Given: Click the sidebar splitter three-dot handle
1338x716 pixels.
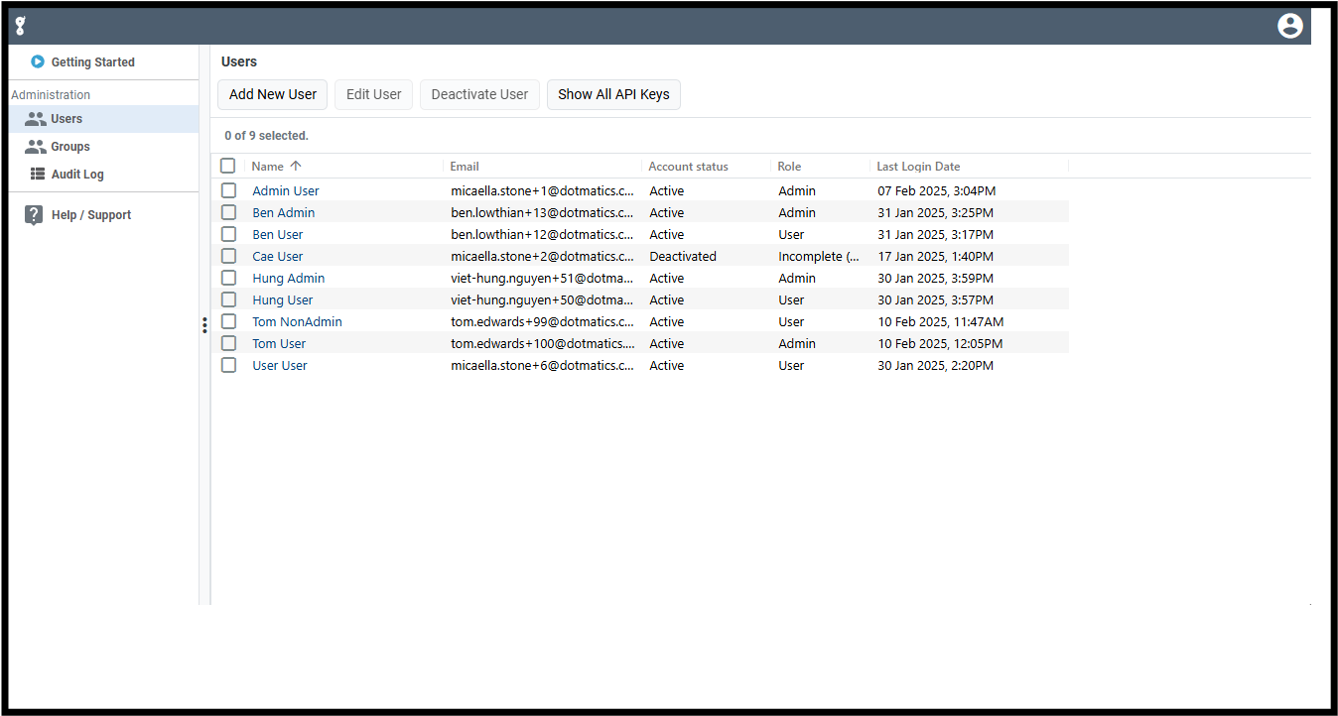Looking at the screenshot, I should click(204, 324).
